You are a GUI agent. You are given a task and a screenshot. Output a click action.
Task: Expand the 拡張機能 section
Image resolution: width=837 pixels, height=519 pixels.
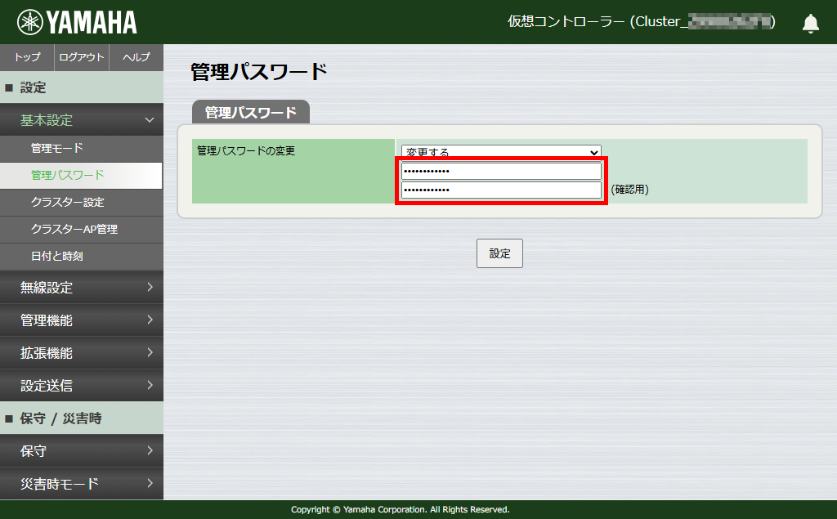(x=82, y=352)
